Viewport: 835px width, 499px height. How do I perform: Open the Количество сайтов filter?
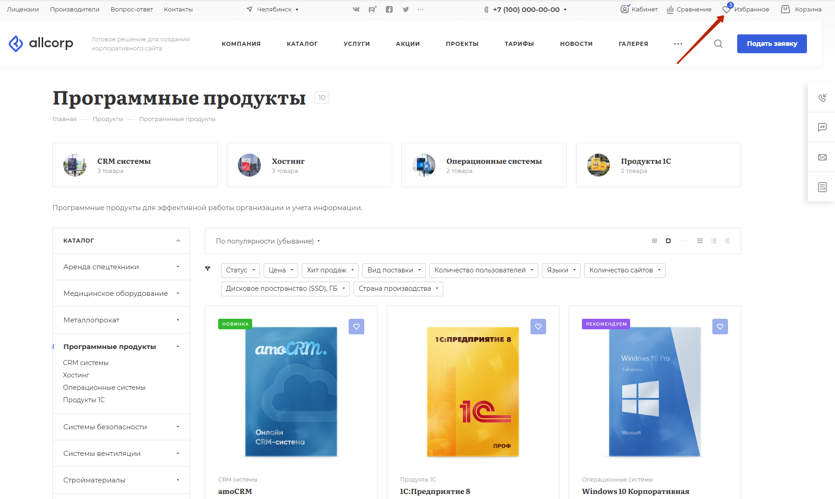point(625,270)
